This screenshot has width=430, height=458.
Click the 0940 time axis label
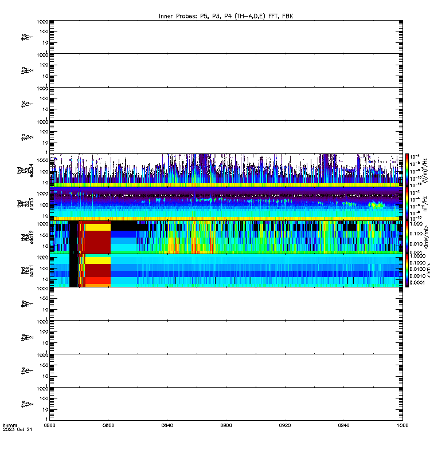click(x=343, y=425)
